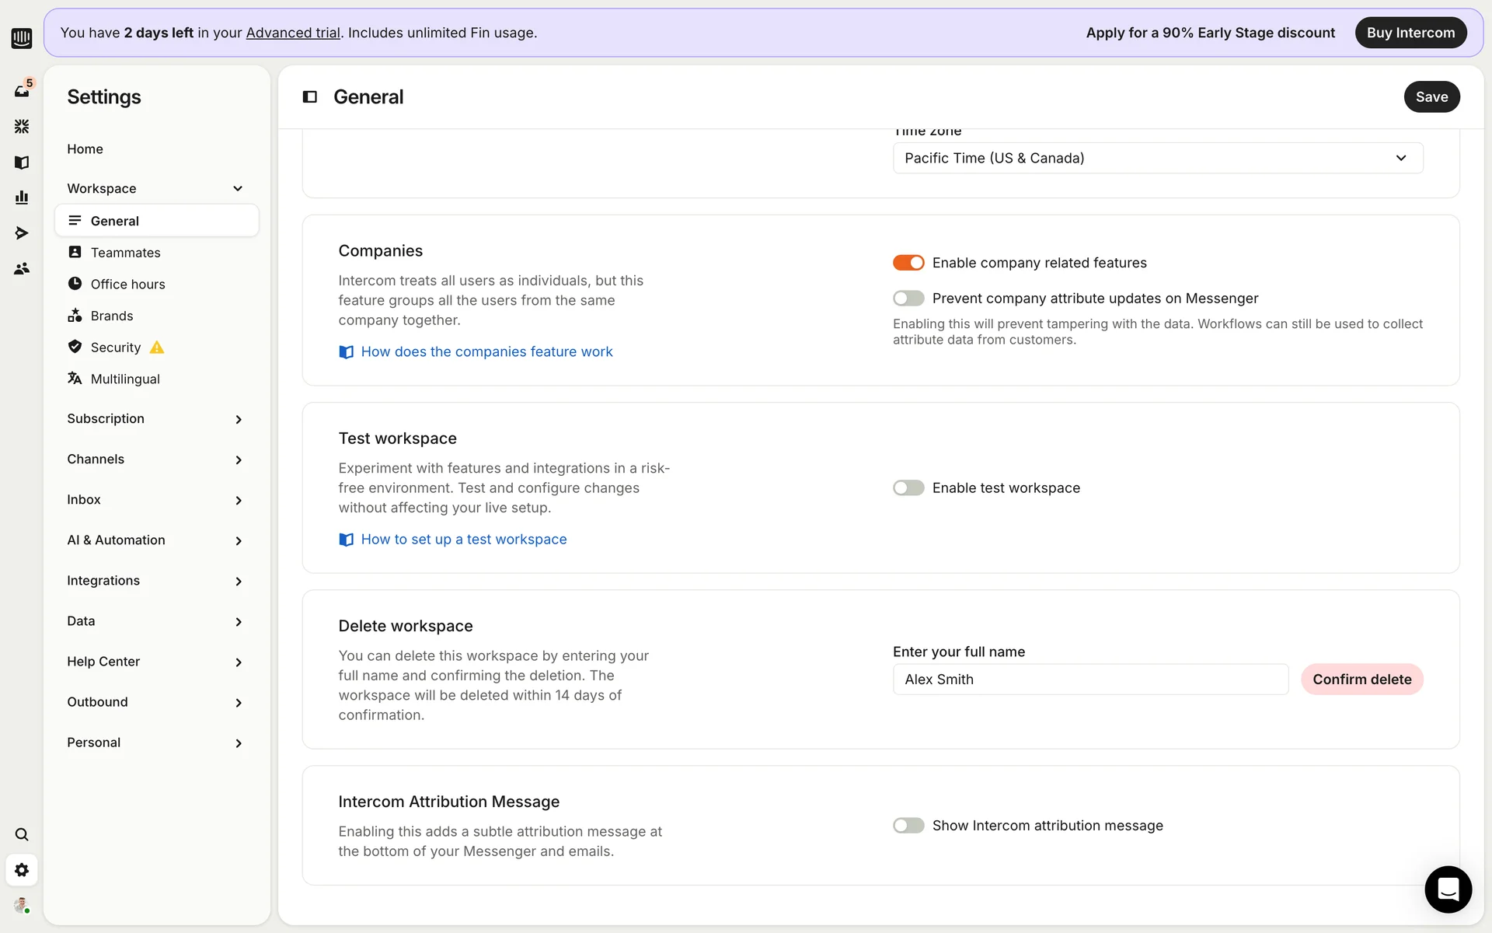The image size is (1492, 933).
Task: Click the search magnifier icon in sidebar
Action: [22, 834]
